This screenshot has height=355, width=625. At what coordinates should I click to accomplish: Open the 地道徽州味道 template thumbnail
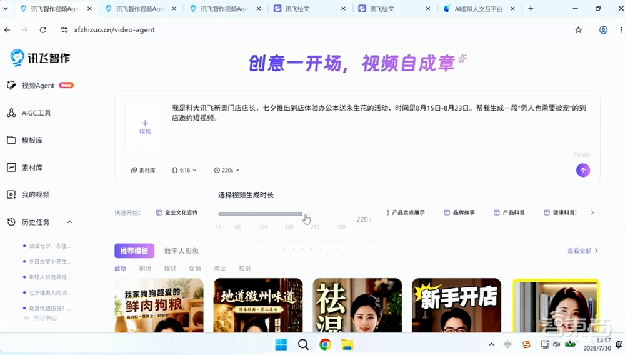(x=258, y=305)
